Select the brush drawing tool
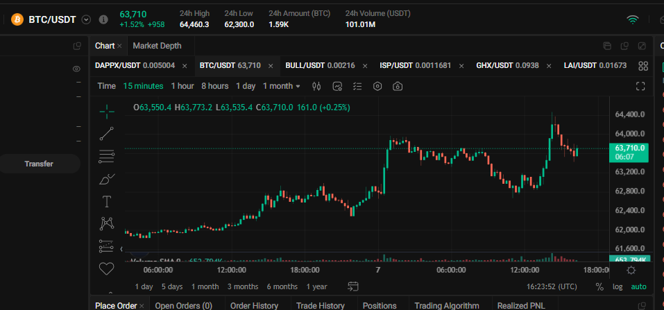 tap(107, 179)
